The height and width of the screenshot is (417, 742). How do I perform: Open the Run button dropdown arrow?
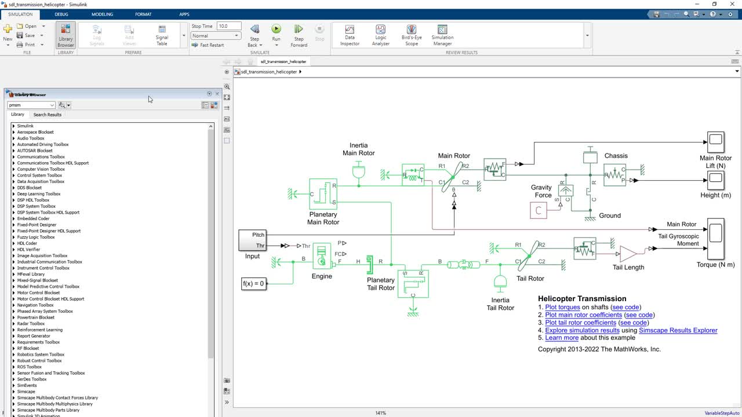(276, 45)
